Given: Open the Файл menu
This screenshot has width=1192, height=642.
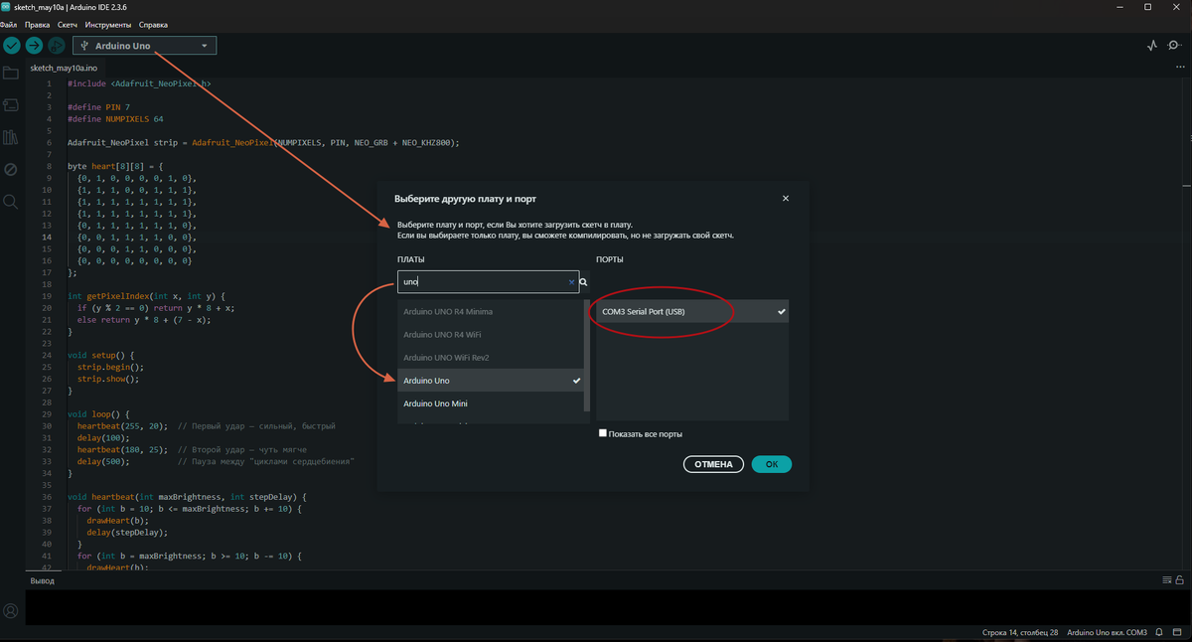Looking at the screenshot, I should (x=9, y=24).
